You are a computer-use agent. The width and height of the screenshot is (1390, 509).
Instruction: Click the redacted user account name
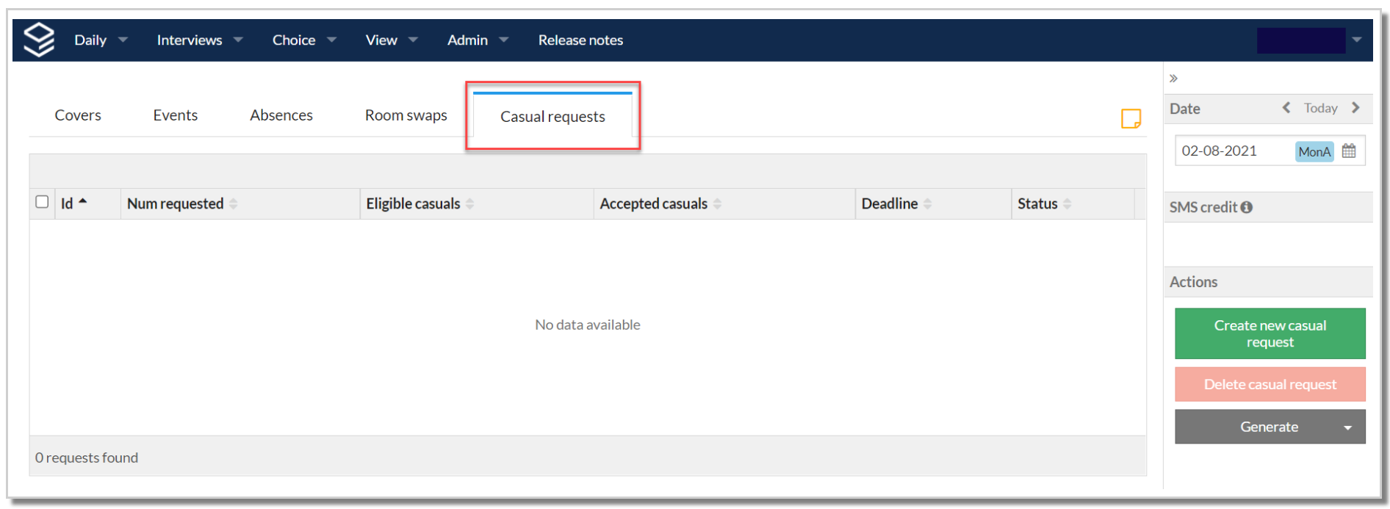pyautogui.click(x=1301, y=40)
